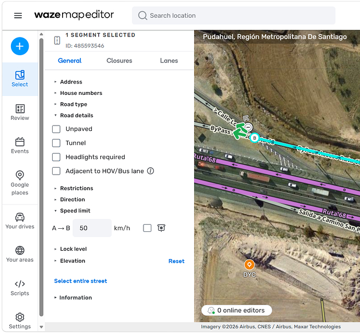Open the Scripts panel
Viewport: 360px width, 333px height.
[20, 288]
